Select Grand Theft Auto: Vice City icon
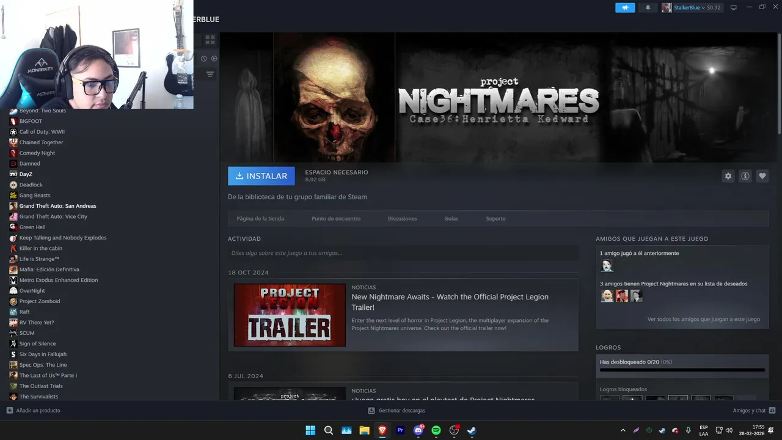This screenshot has height=440, width=782. [x=13, y=216]
